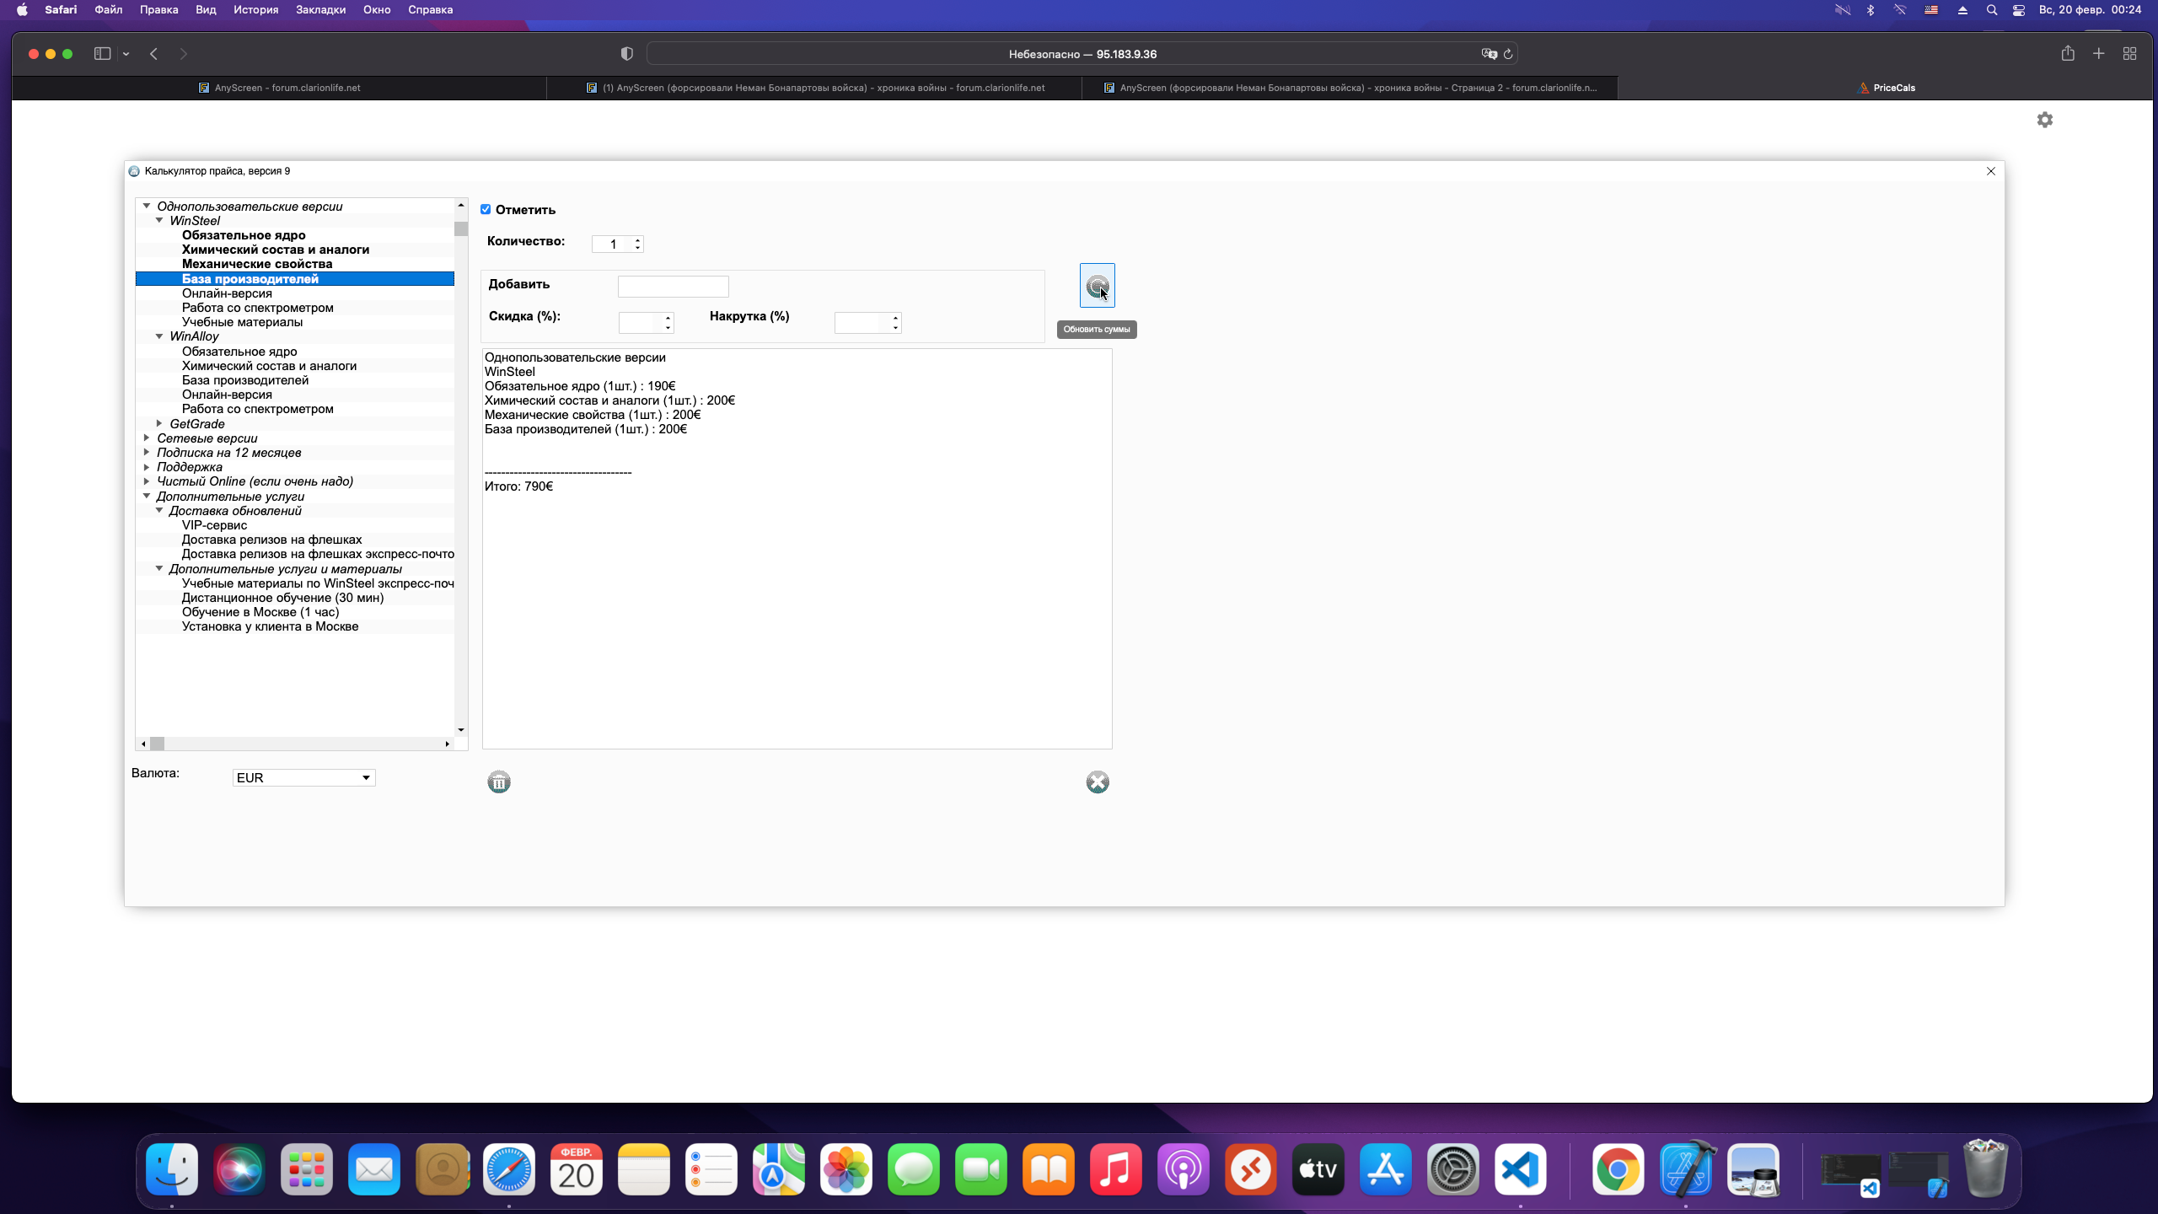Click the trash bin clear icon

point(499,782)
